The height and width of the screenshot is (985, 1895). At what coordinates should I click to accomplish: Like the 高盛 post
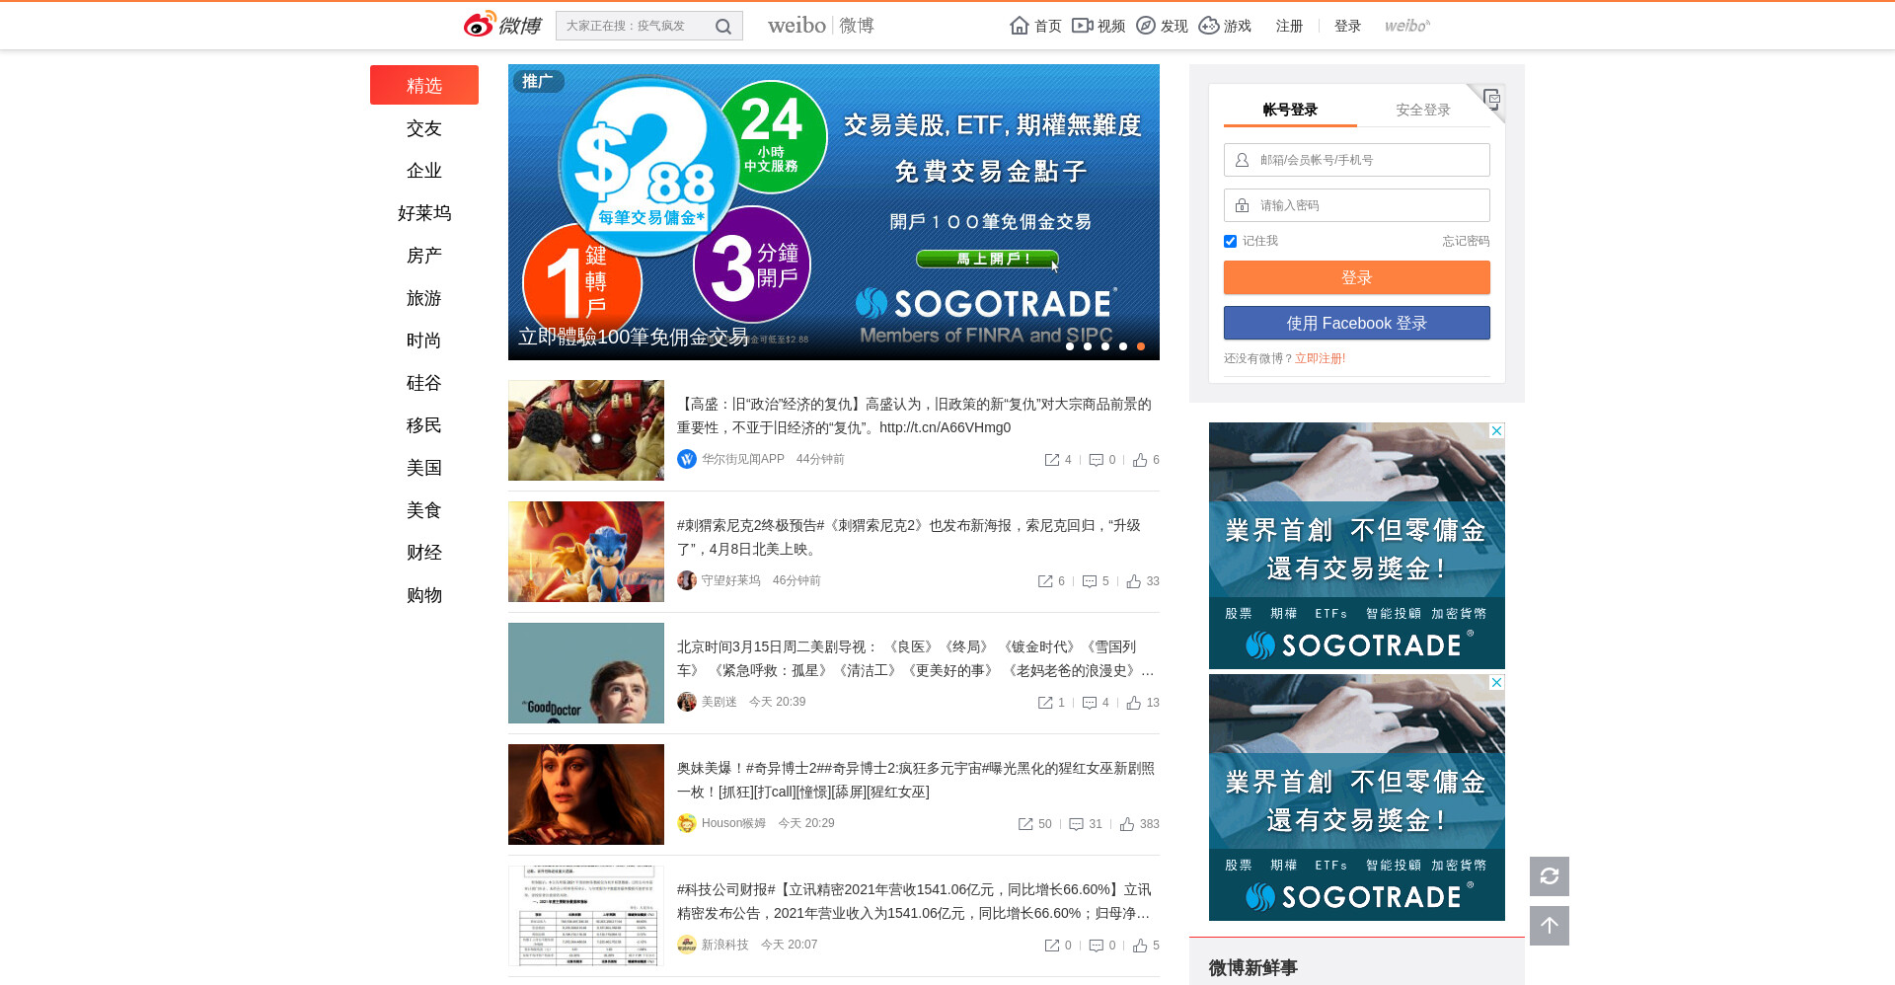1140,460
